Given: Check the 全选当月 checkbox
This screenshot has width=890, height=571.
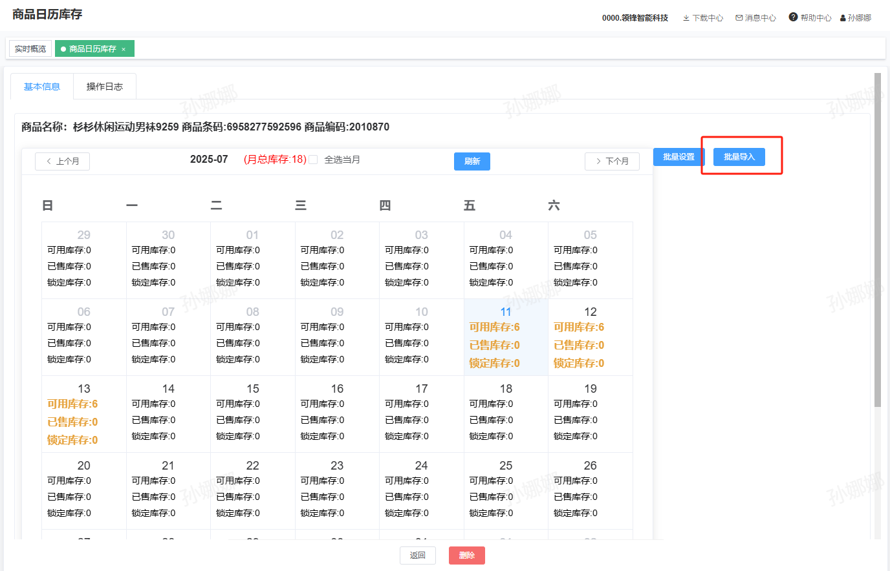Looking at the screenshot, I should pos(313,160).
